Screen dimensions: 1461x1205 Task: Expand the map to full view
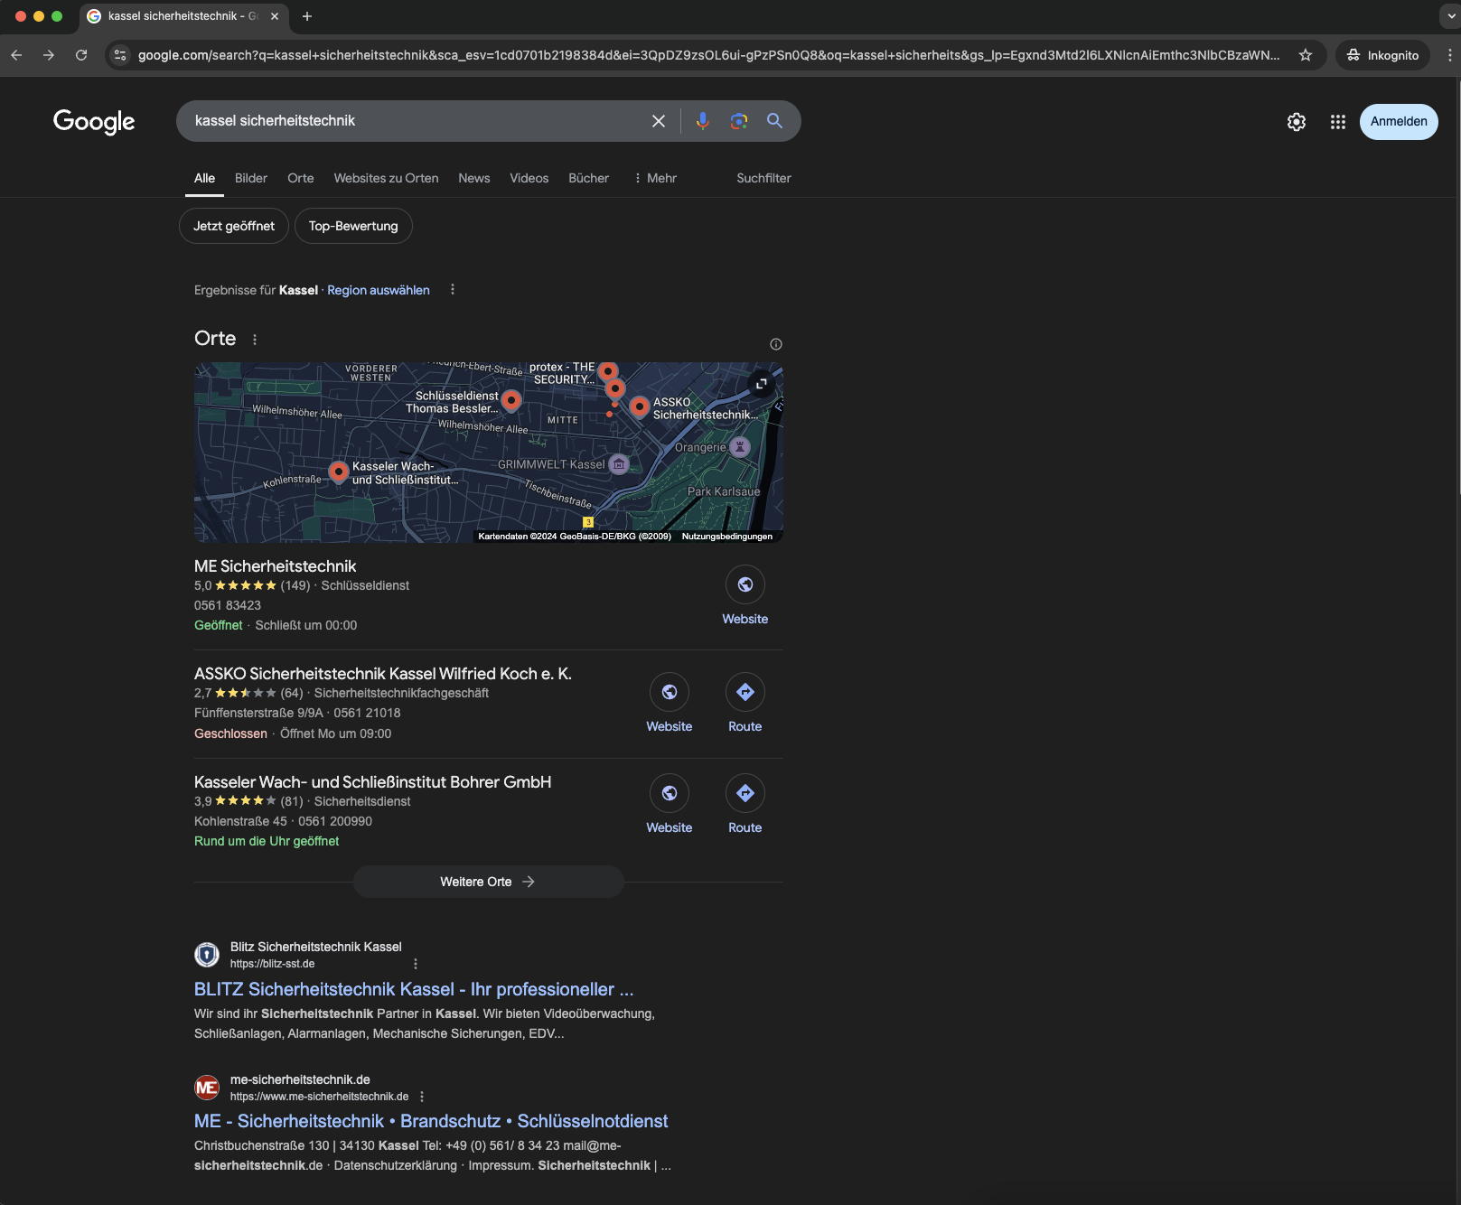[x=762, y=383]
